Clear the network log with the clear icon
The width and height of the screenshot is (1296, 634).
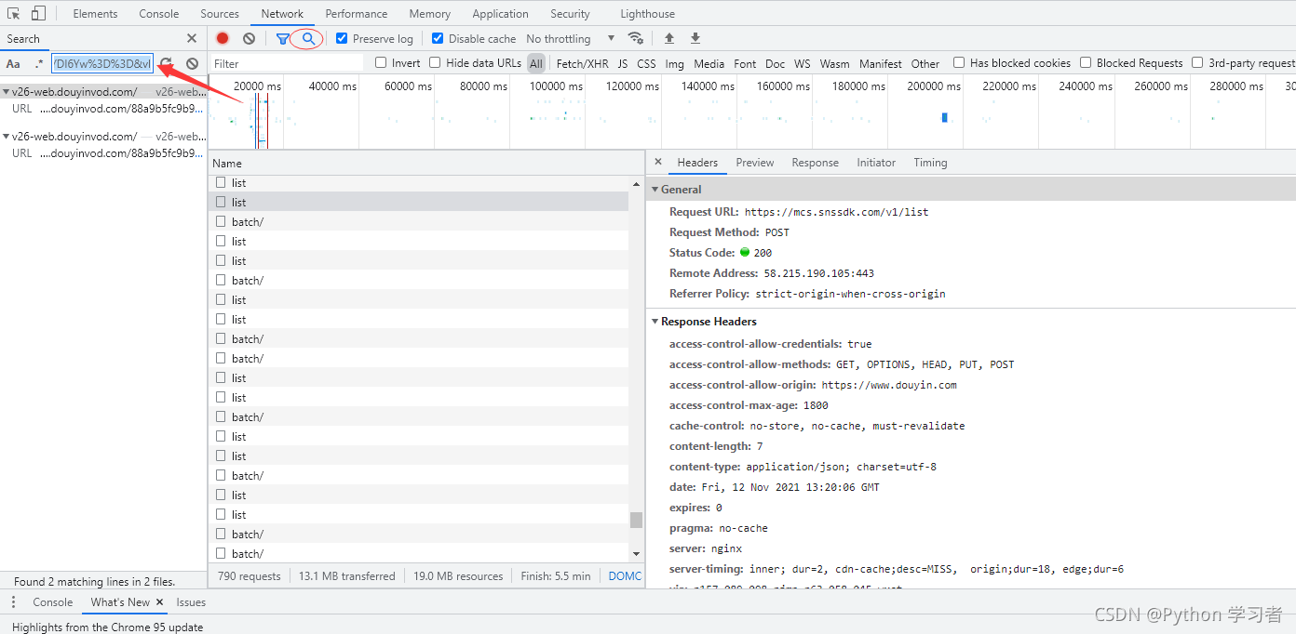click(x=249, y=38)
